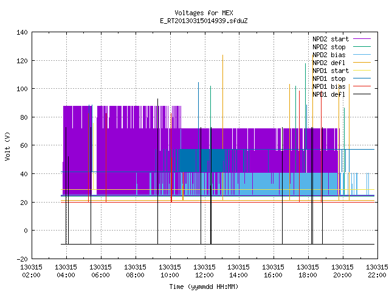Click the x-axis tick label 130315 02:00
The height and width of the screenshot is (292, 389).
[31, 271]
